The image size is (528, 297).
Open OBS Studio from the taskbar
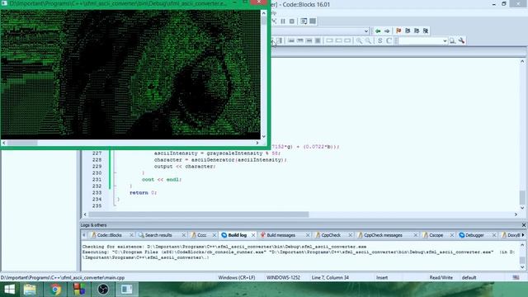103,290
